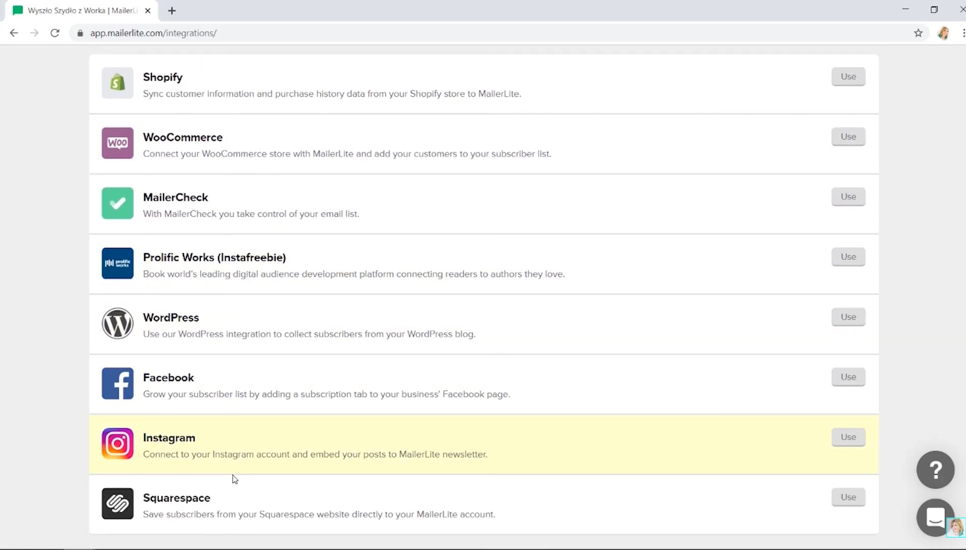Image resolution: width=966 pixels, height=550 pixels.
Task: Click the Shopify logo icon
Action: point(118,83)
